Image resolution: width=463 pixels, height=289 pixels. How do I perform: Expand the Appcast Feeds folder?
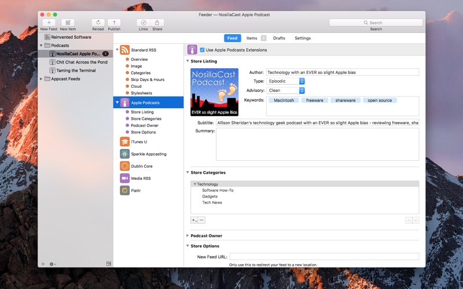tap(41, 79)
